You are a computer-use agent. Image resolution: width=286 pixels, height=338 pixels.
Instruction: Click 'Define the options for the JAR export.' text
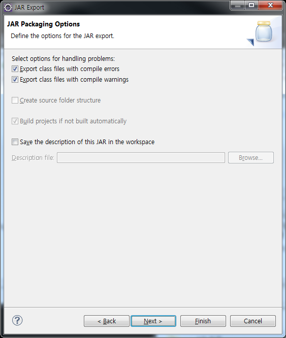62,36
